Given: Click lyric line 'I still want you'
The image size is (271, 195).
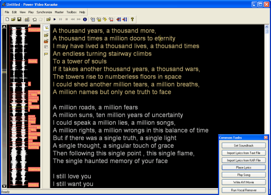Looking at the screenshot, I should (x=73, y=184).
